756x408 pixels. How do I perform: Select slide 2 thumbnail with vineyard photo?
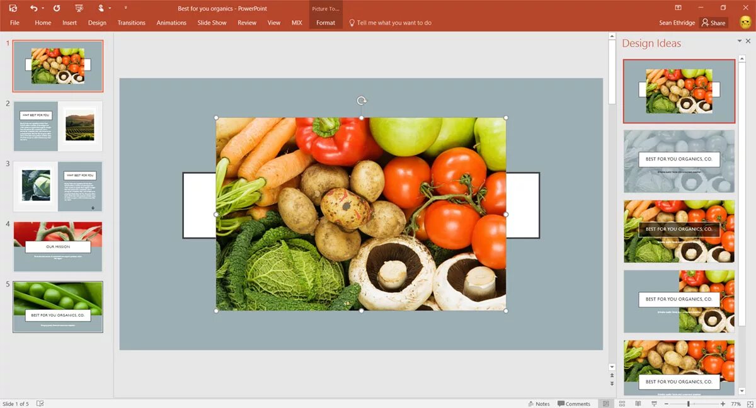point(58,126)
